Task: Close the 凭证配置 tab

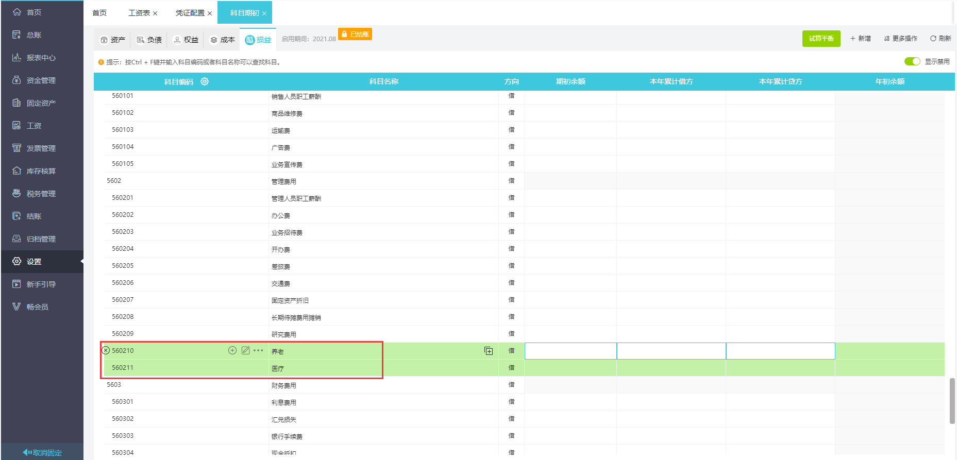Action: (x=210, y=13)
